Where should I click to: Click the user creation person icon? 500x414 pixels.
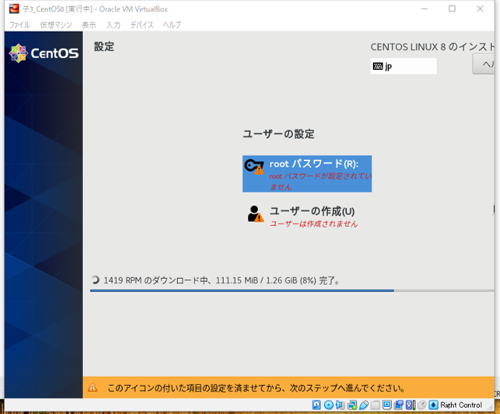255,214
